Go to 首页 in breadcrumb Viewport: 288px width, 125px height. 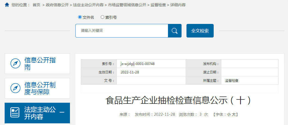(36, 5)
